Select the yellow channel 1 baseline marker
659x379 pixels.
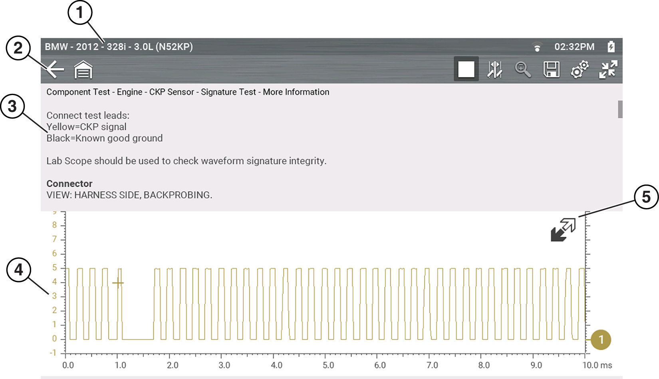point(600,339)
